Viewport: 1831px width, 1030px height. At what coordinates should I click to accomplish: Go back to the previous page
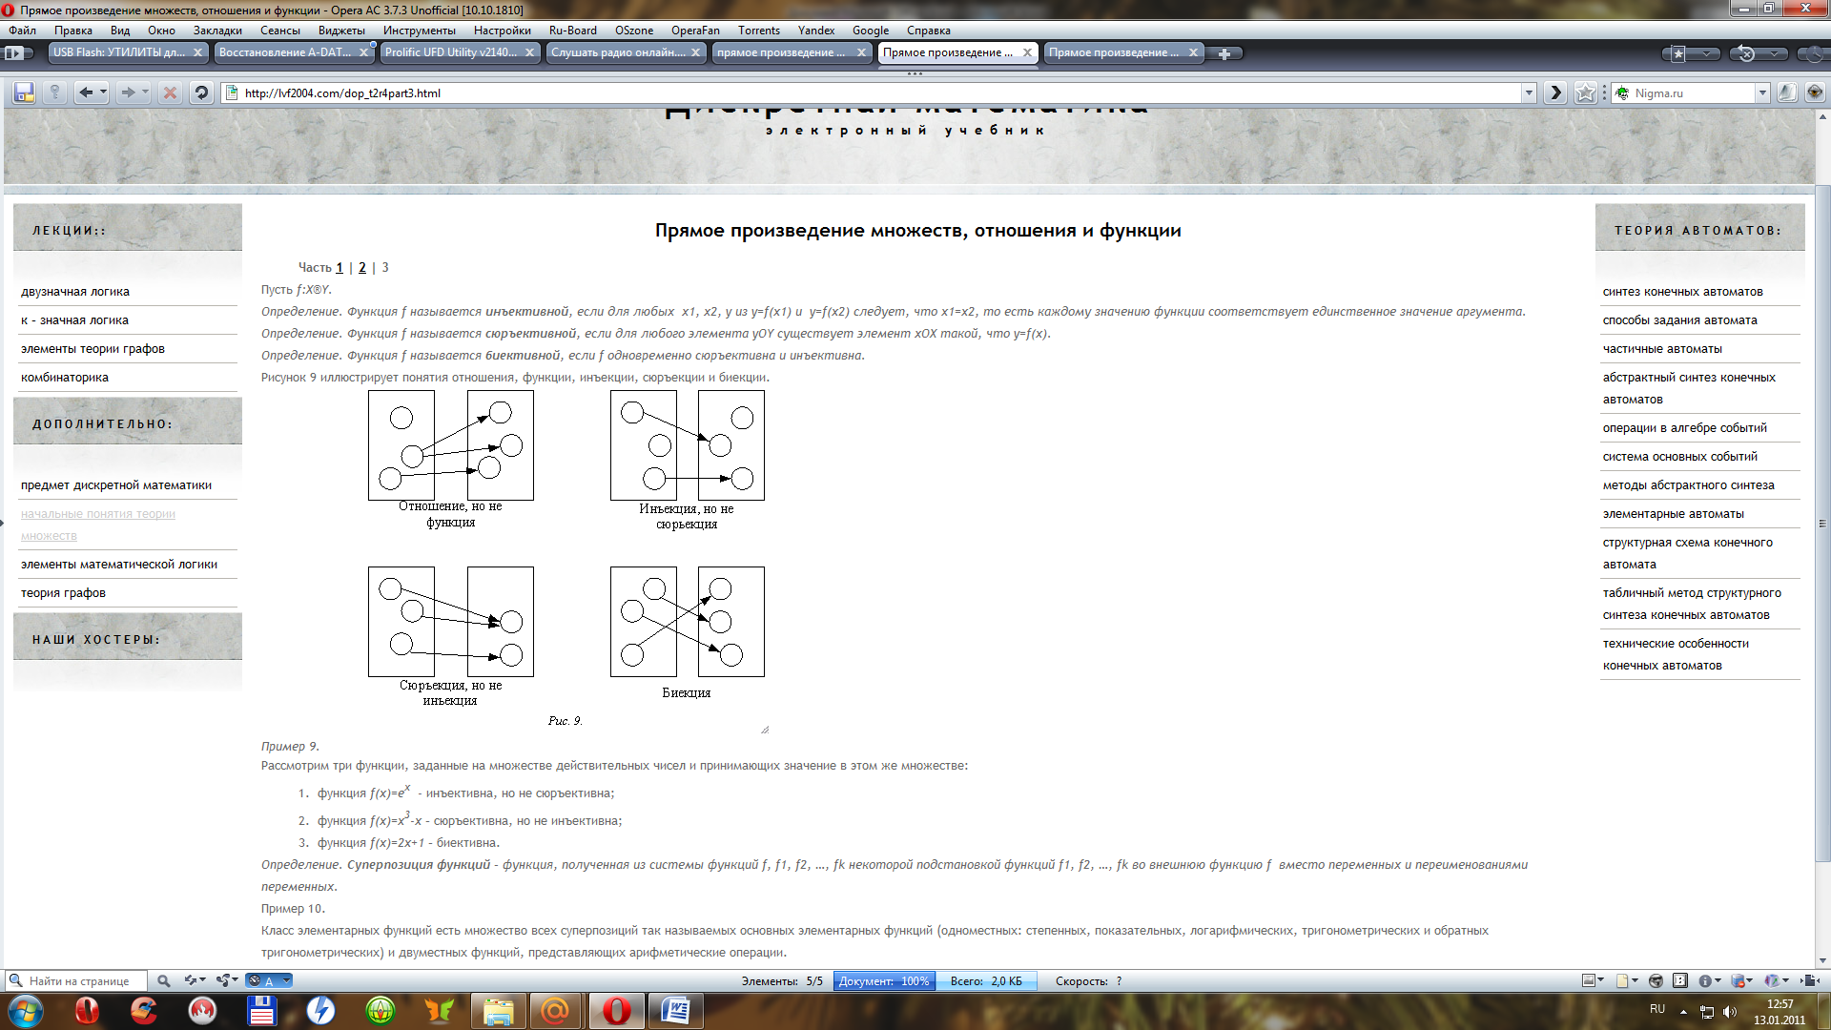coord(86,93)
